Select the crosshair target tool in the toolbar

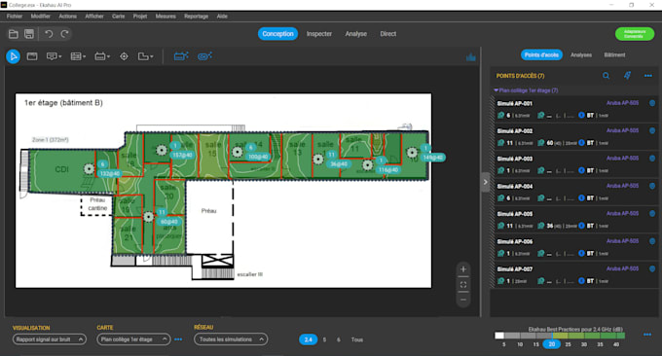pyautogui.click(x=124, y=56)
